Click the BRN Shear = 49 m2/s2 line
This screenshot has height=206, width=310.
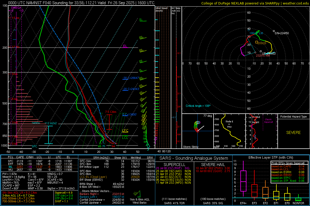102,184
